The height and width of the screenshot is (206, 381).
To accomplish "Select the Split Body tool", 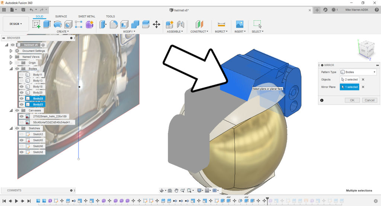I will [x=146, y=24].
